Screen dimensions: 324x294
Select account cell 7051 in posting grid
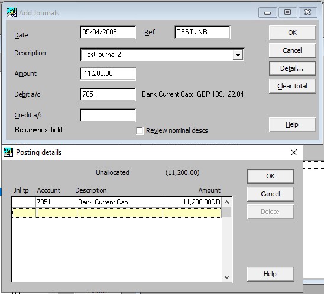56,202
